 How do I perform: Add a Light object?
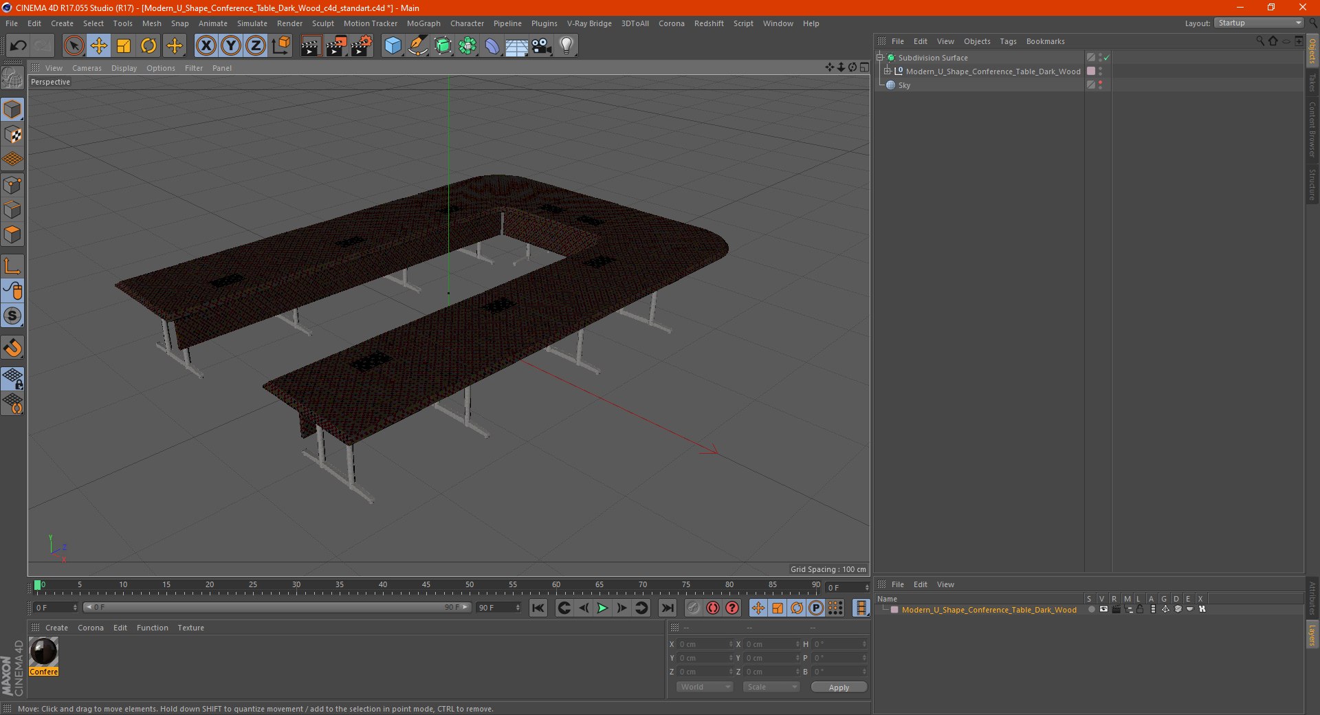pos(566,46)
